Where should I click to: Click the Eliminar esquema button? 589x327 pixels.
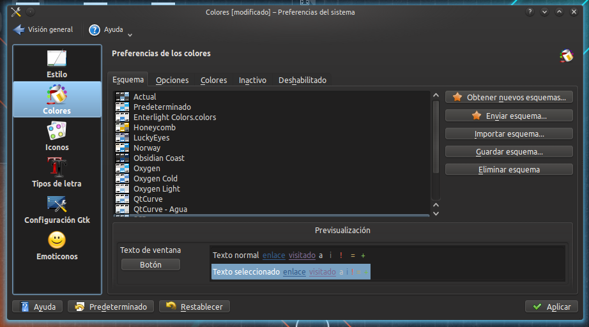point(509,170)
